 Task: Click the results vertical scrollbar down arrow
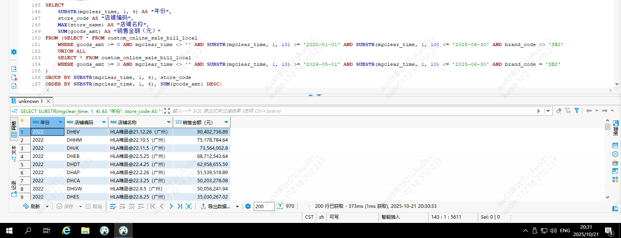click(607, 197)
